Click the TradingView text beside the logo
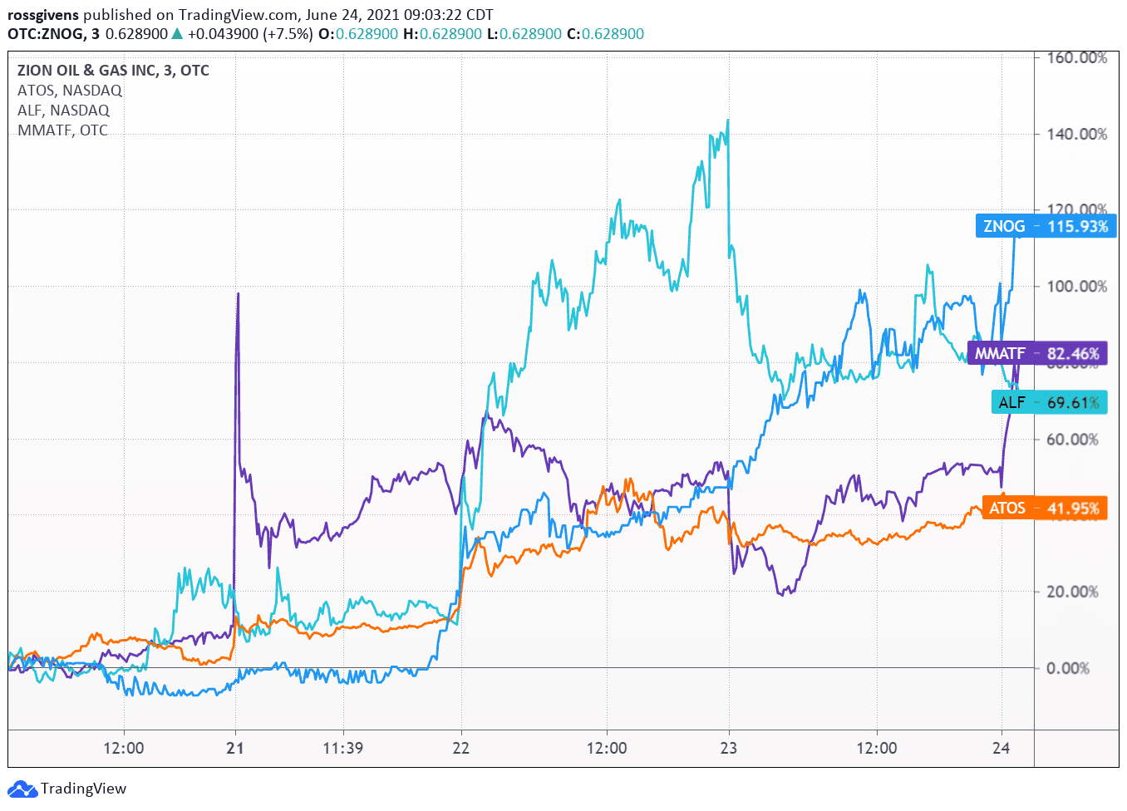 click(83, 789)
